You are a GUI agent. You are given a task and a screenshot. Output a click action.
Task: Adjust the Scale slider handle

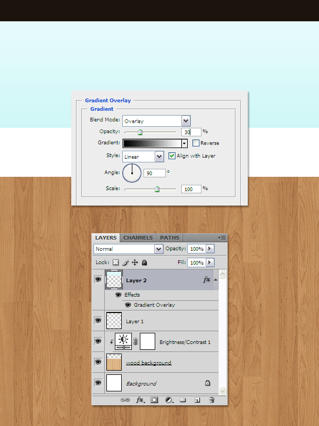point(157,189)
